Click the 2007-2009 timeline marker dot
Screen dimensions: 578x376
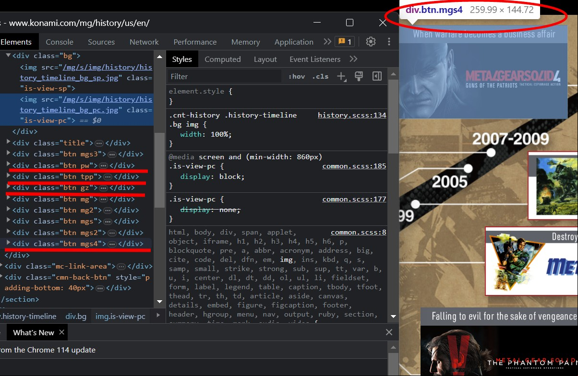[491, 153]
